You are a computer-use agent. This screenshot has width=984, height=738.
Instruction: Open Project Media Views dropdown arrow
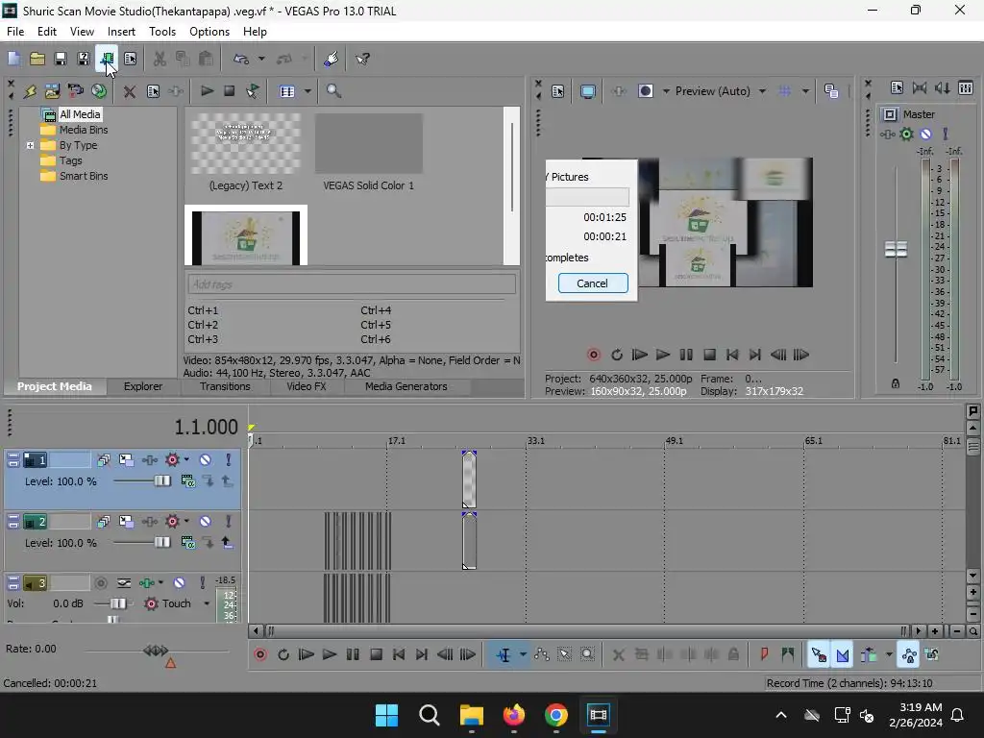point(307,91)
